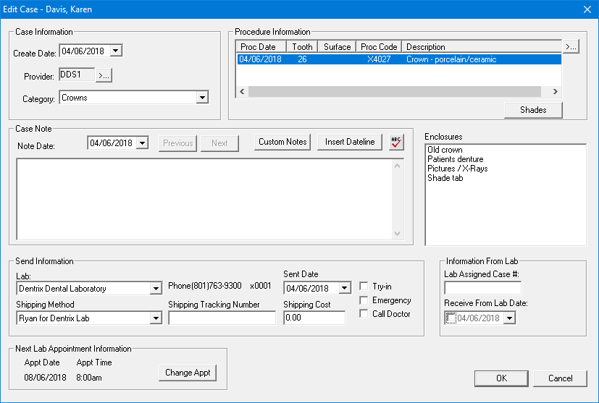The width and height of the screenshot is (599, 403).
Task: Open the Create Date calendar dropdown
Action: pos(117,51)
